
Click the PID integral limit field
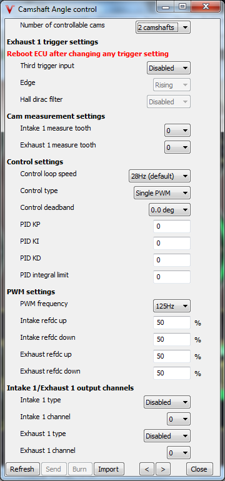(172, 277)
